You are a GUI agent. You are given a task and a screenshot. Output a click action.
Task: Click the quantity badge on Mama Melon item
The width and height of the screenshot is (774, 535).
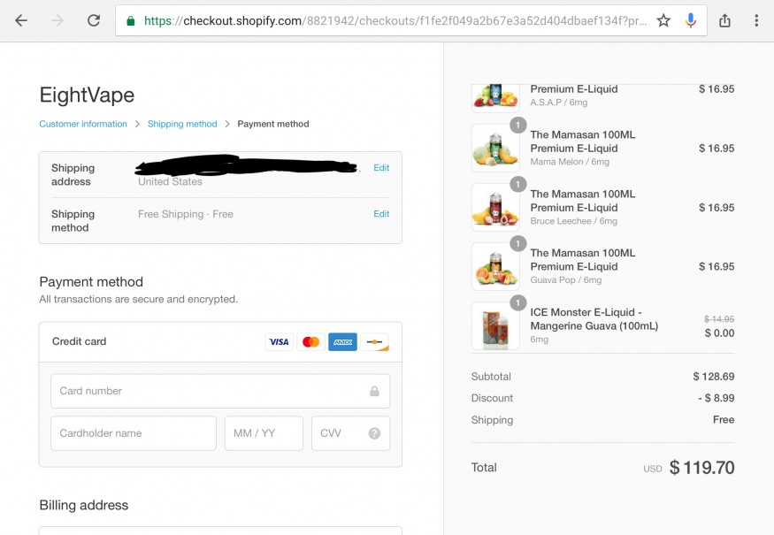coord(517,125)
